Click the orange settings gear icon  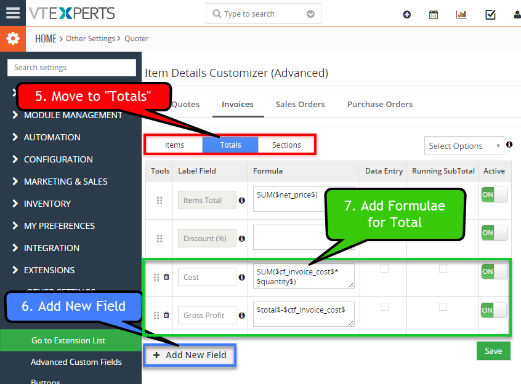[x=13, y=39]
